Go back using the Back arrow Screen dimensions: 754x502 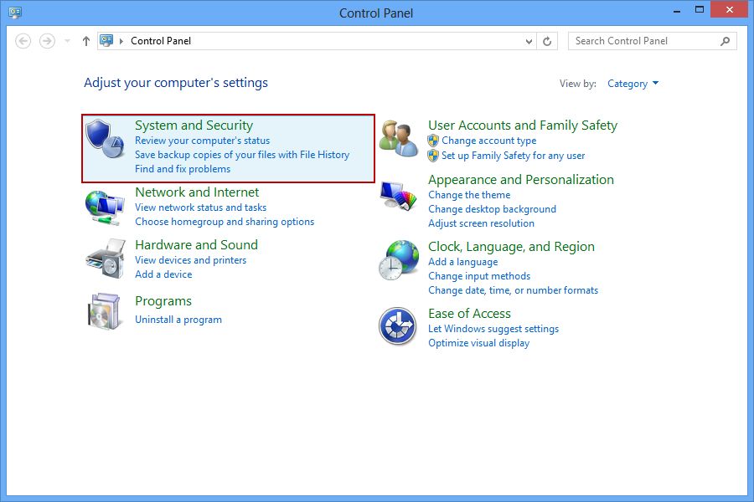23,41
